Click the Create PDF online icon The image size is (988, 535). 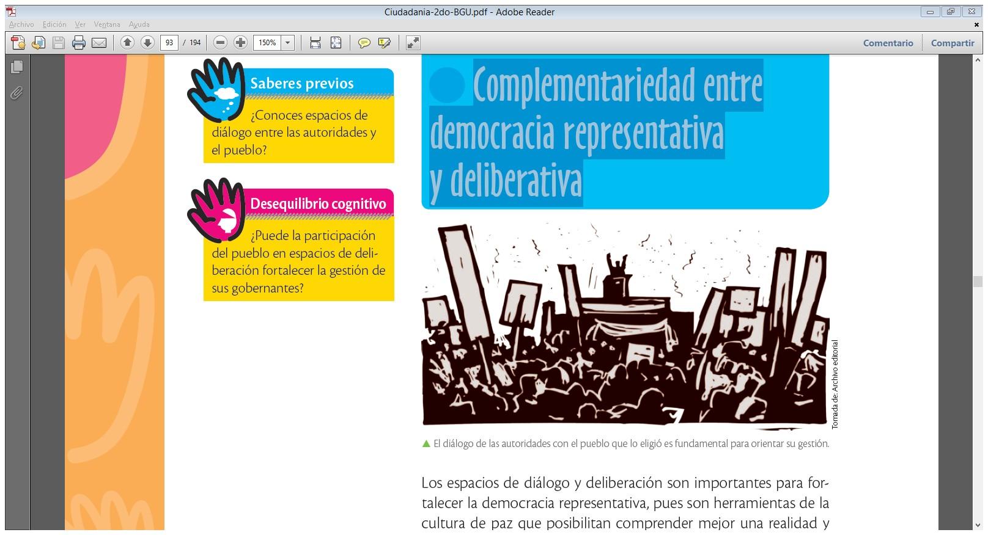[x=18, y=43]
